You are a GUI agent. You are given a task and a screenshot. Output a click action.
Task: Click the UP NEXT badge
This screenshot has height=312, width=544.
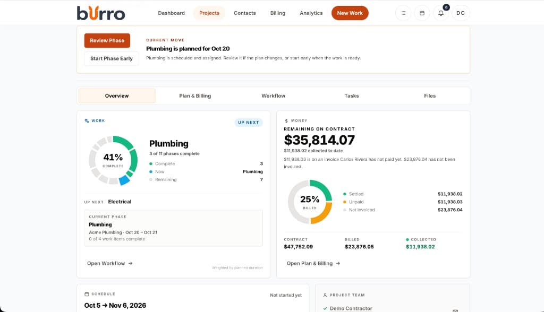pyautogui.click(x=249, y=123)
